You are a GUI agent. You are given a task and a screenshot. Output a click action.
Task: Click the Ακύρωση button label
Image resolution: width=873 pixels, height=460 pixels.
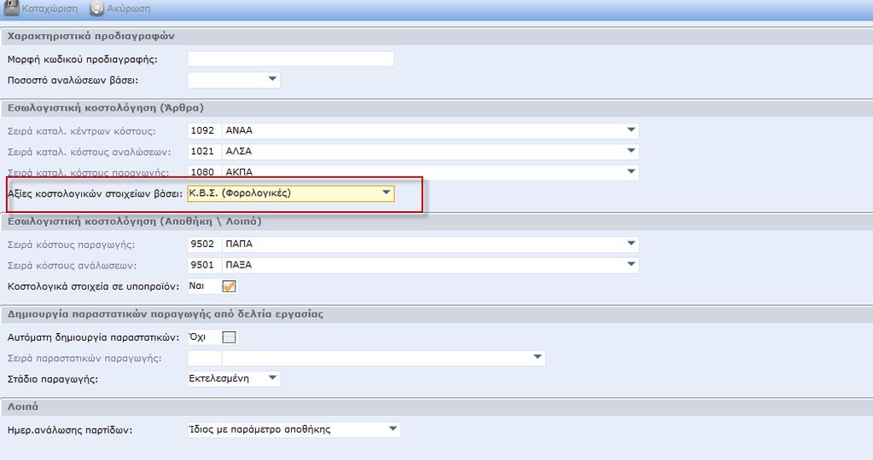[129, 9]
